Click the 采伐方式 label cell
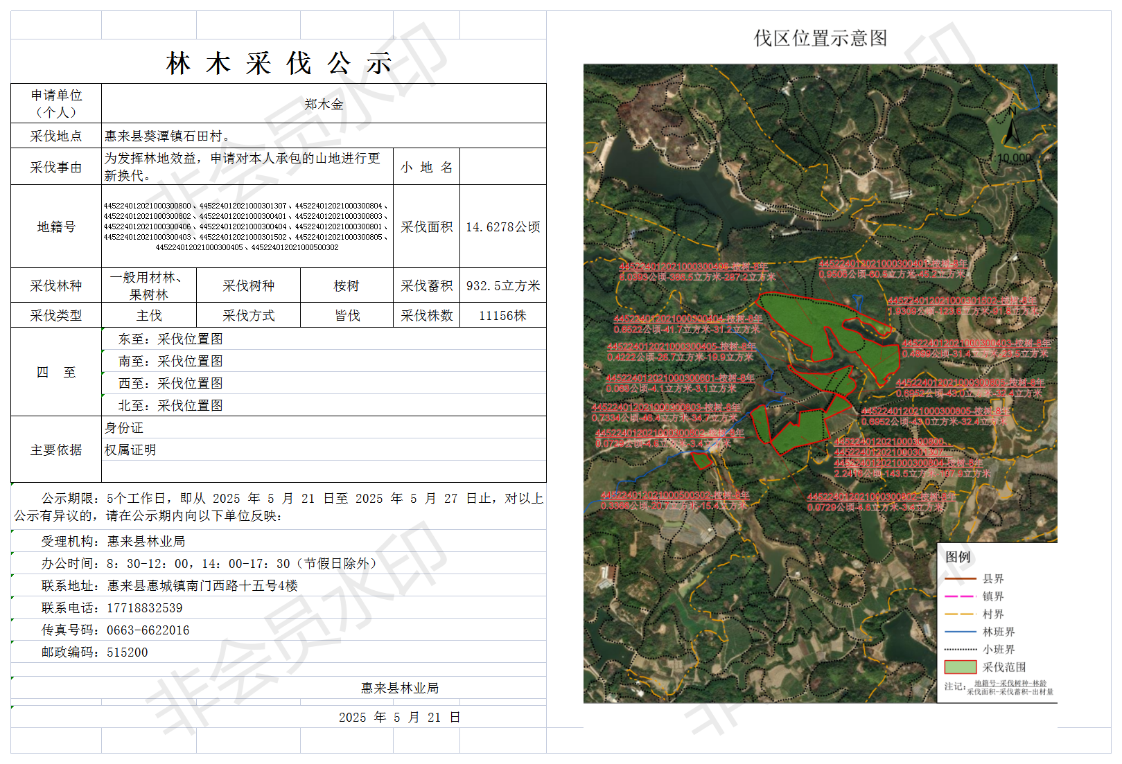 click(248, 315)
